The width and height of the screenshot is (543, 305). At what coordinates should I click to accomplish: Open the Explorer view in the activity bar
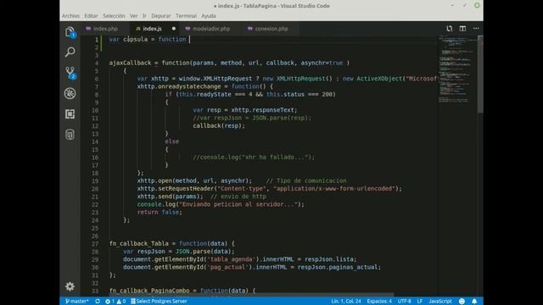(x=70, y=32)
